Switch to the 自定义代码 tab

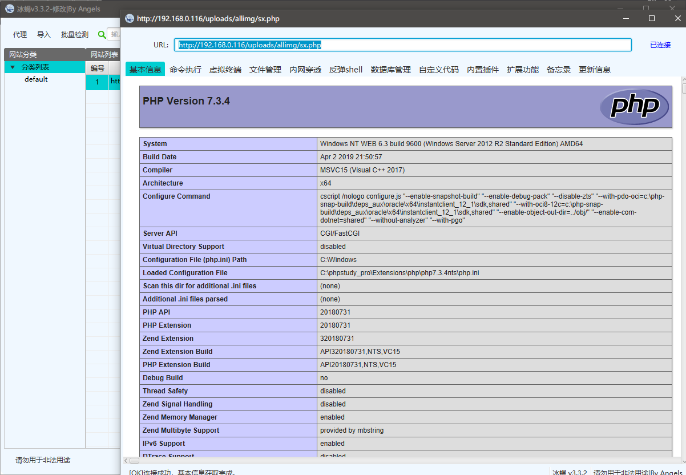[439, 70]
